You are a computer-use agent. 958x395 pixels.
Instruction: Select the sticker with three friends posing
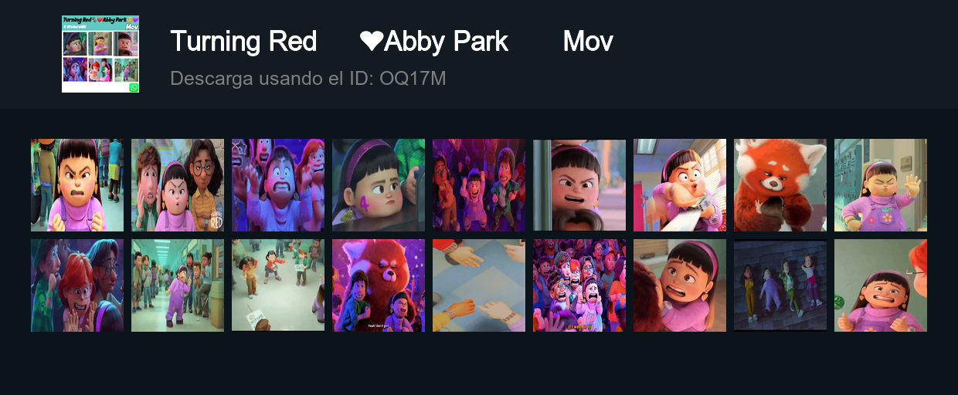178,185
